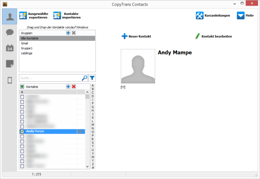Open the Notes sidebar section

click(x=10, y=64)
